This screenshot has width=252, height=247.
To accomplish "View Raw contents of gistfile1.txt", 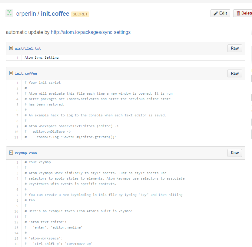I will (235, 48).
